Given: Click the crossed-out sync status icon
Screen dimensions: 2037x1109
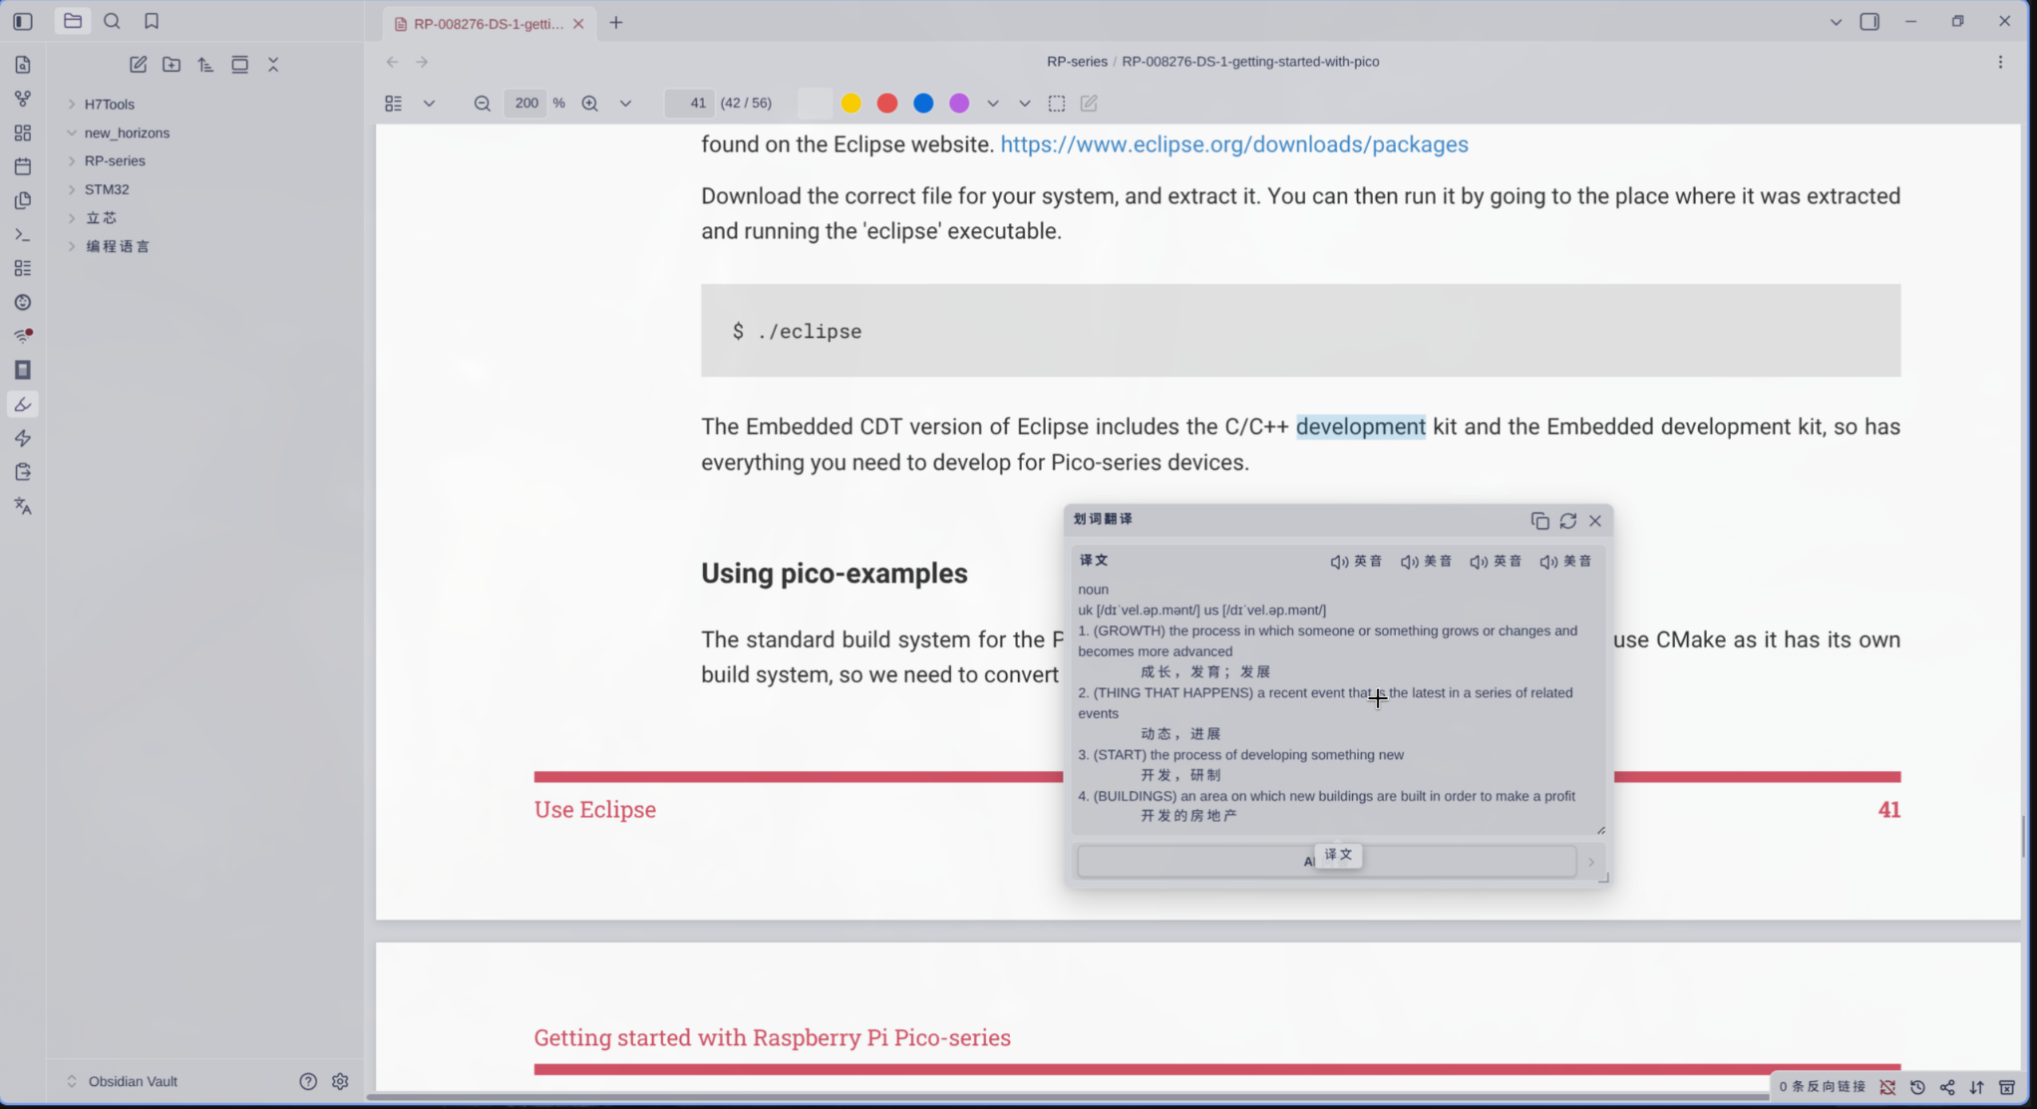Looking at the screenshot, I should 1888,1087.
